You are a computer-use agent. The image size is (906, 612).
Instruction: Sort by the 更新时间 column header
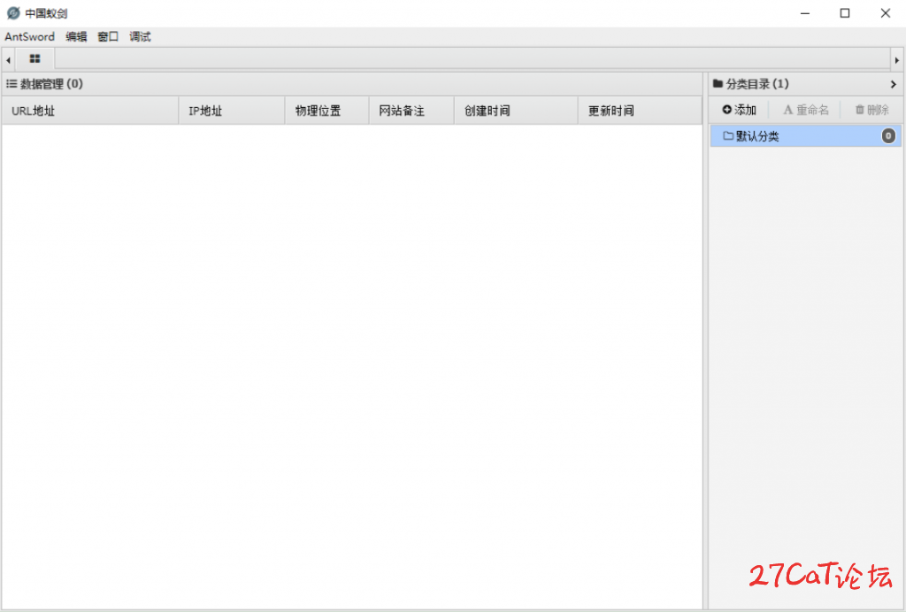641,111
